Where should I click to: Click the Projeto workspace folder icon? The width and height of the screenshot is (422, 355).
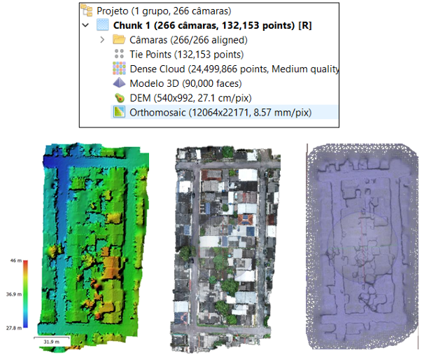87,11
